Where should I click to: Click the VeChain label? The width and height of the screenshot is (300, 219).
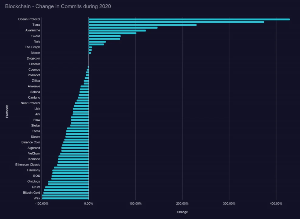coord(34,153)
